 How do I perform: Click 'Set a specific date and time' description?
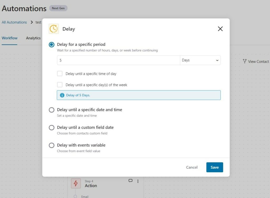[77, 115]
